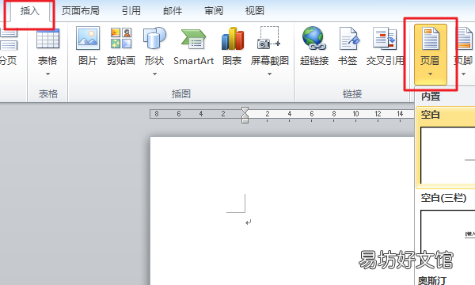Expand the 页脚 dropdown arrow

(x=463, y=74)
